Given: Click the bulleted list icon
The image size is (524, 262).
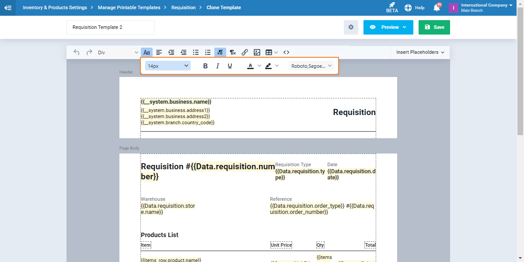Looking at the screenshot, I should tap(196, 52).
